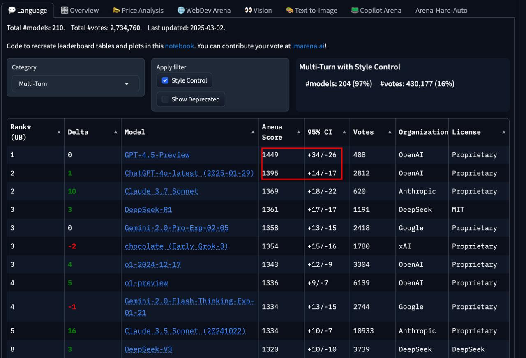The height and width of the screenshot is (358, 526).
Task: Click the Multi-Turn with Style Control heading
Action: click(350, 67)
